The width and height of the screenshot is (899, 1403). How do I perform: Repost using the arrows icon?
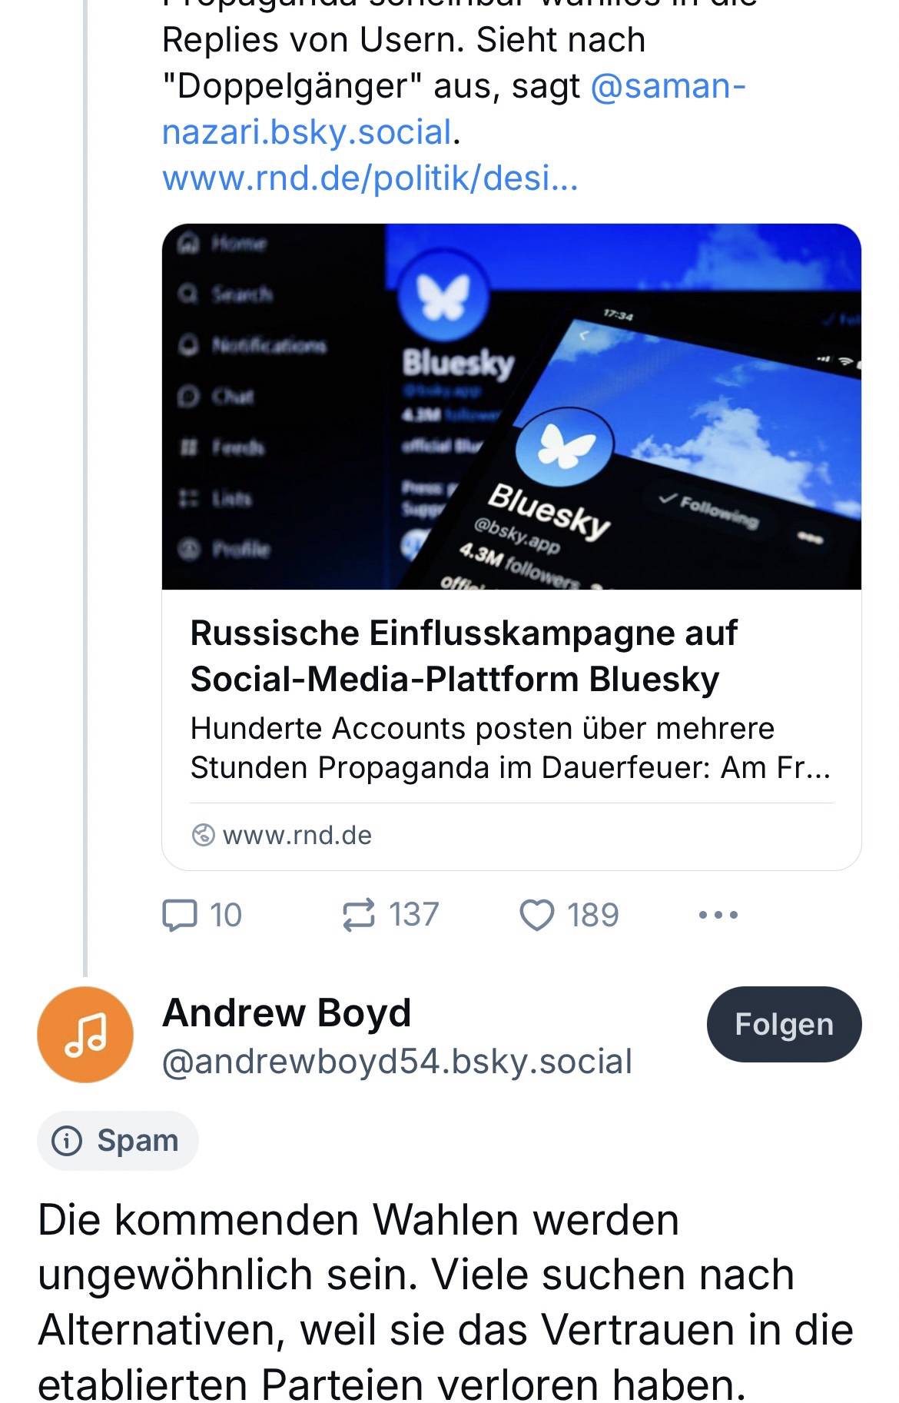pyautogui.click(x=359, y=915)
